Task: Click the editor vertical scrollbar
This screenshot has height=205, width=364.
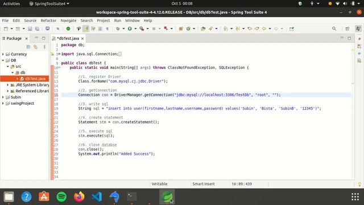Action: tap(353, 112)
